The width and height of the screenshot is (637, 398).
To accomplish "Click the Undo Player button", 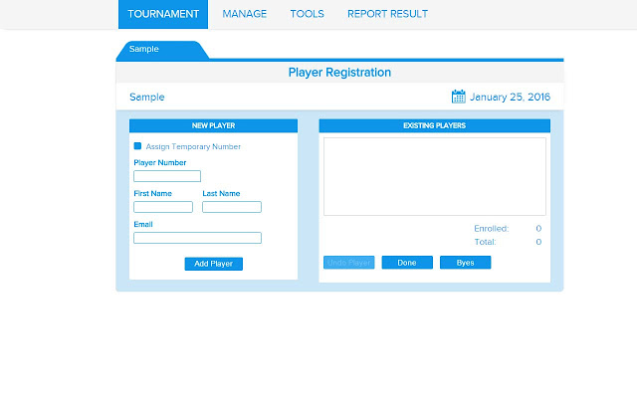I will (349, 263).
